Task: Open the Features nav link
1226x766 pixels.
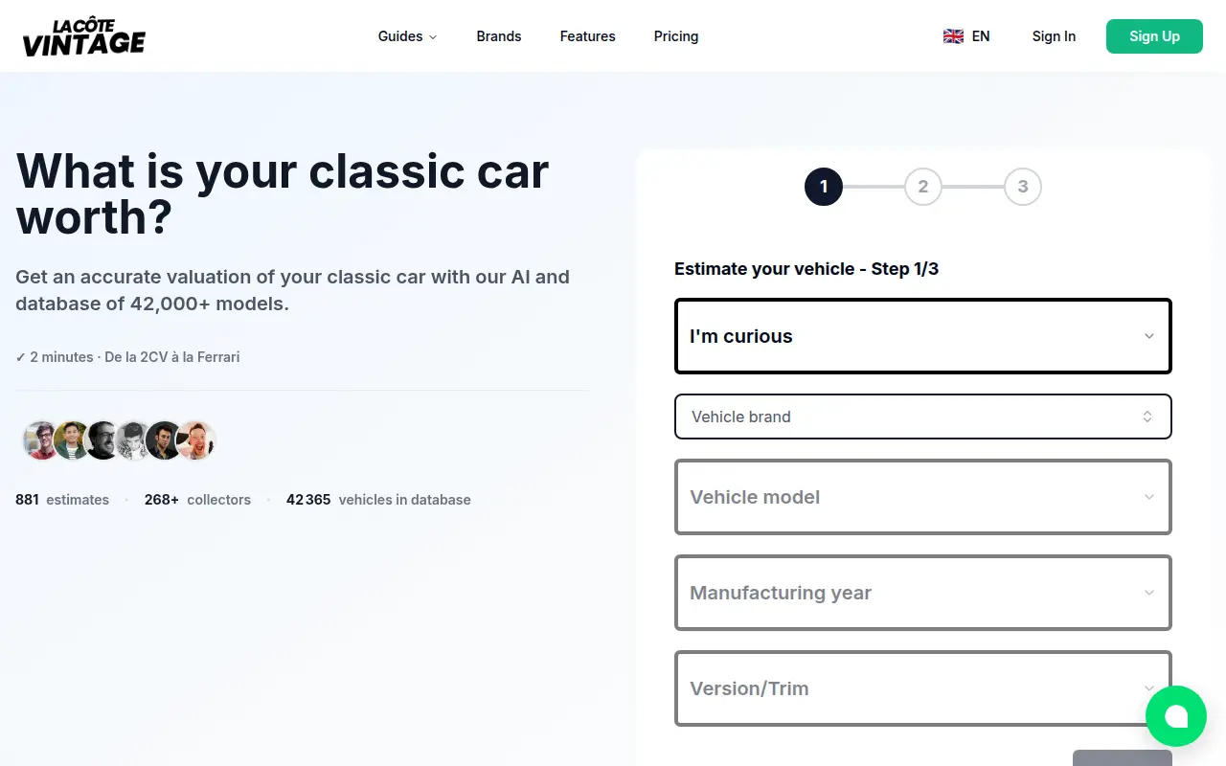Action: (x=588, y=36)
